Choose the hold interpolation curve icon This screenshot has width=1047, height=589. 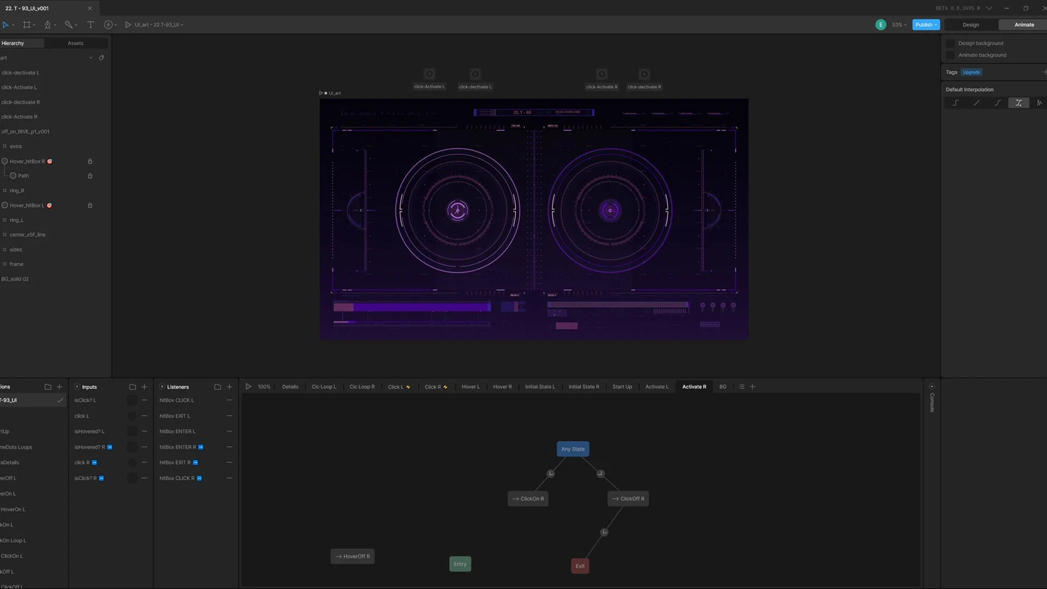(x=955, y=103)
